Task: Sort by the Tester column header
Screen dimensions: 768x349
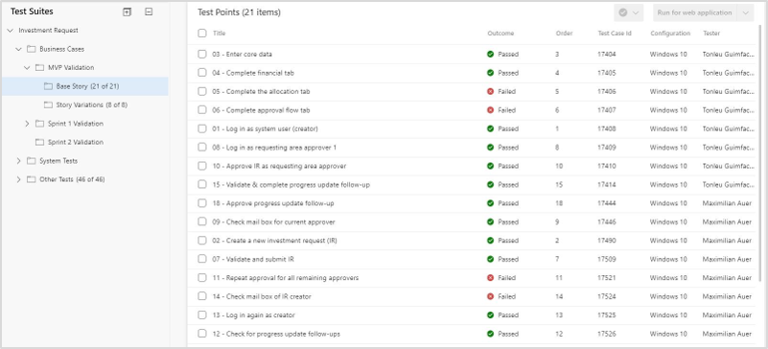Action: tap(711, 34)
